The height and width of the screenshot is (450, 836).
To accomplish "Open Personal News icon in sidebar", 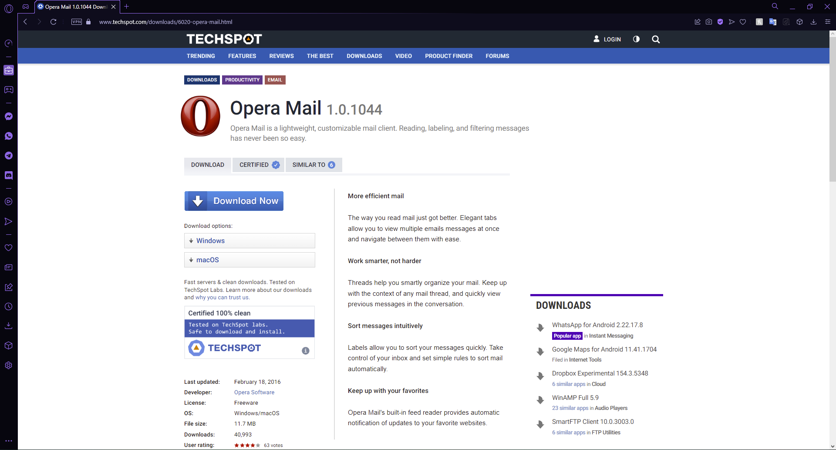I will (x=9, y=267).
